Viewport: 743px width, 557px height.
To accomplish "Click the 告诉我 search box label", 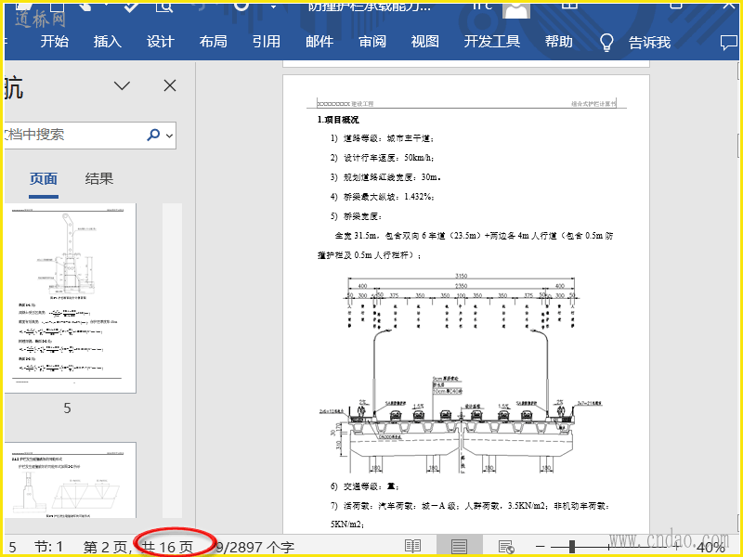I will tap(649, 43).
